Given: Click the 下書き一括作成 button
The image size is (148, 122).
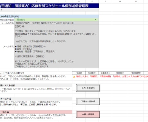Looking at the screenshot, I should coord(88,101).
